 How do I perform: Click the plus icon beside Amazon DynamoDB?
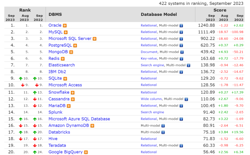coord(92,126)
